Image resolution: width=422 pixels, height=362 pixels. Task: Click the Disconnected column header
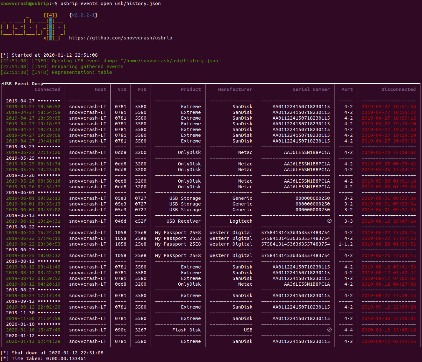(x=398, y=89)
